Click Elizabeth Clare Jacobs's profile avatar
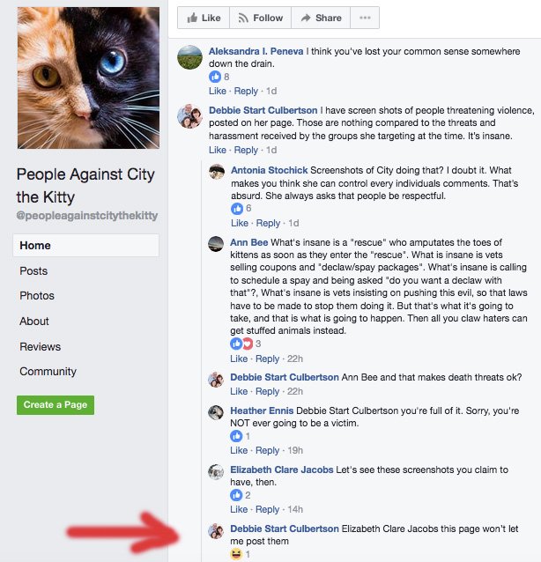The height and width of the screenshot is (562, 541). (216, 471)
